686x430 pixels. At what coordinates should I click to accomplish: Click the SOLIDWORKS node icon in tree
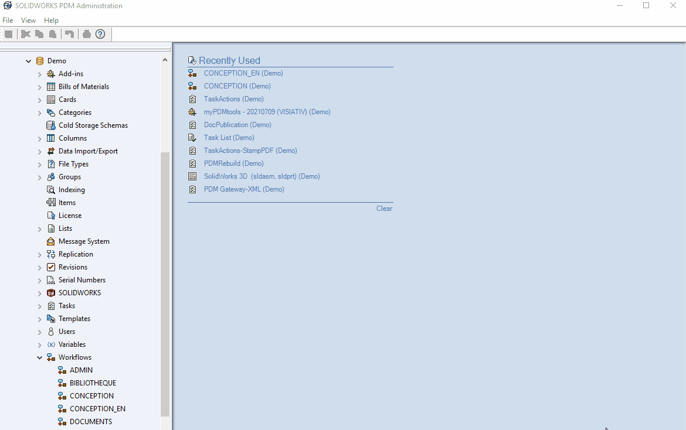point(51,293)
